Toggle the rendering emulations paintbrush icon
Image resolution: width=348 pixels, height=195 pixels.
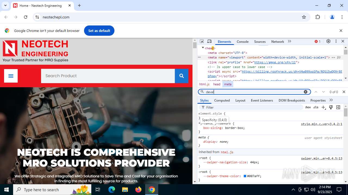coord(331,107)
